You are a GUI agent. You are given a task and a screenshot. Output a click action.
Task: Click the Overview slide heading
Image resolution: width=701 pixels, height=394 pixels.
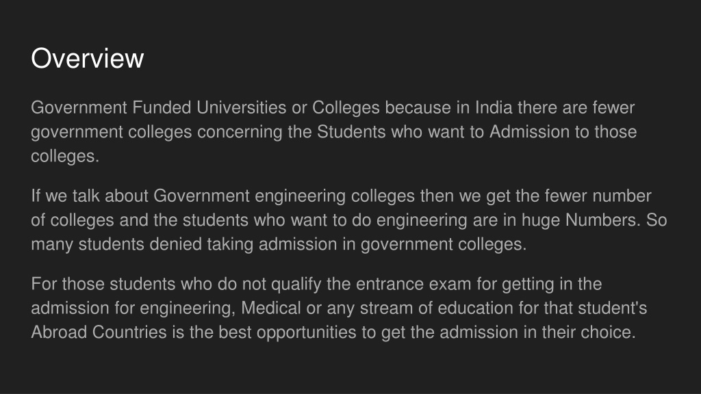pos(87,59)
